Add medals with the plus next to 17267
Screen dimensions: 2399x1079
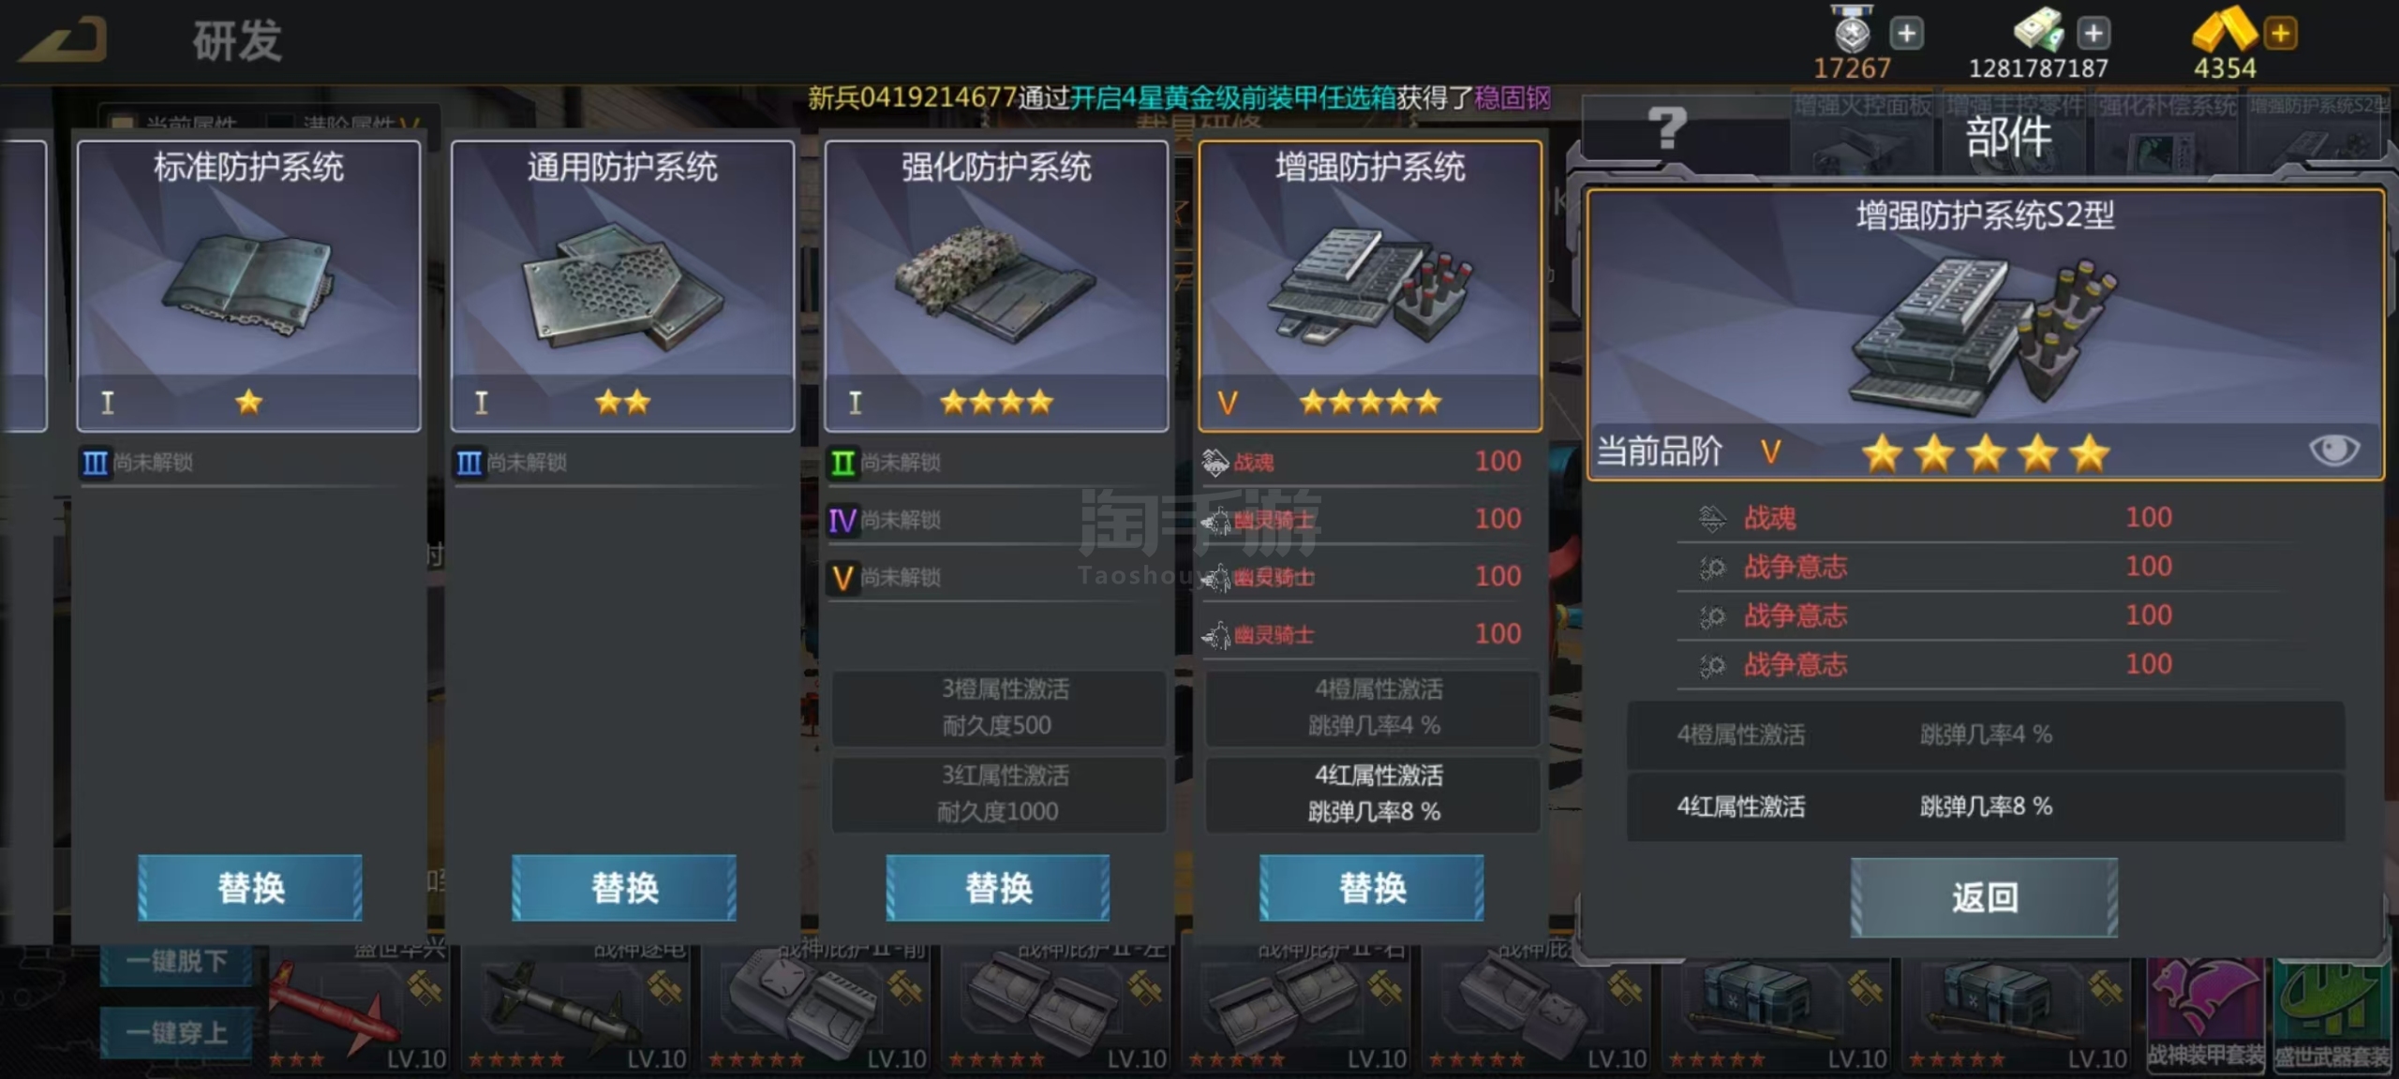point(1906,34)
